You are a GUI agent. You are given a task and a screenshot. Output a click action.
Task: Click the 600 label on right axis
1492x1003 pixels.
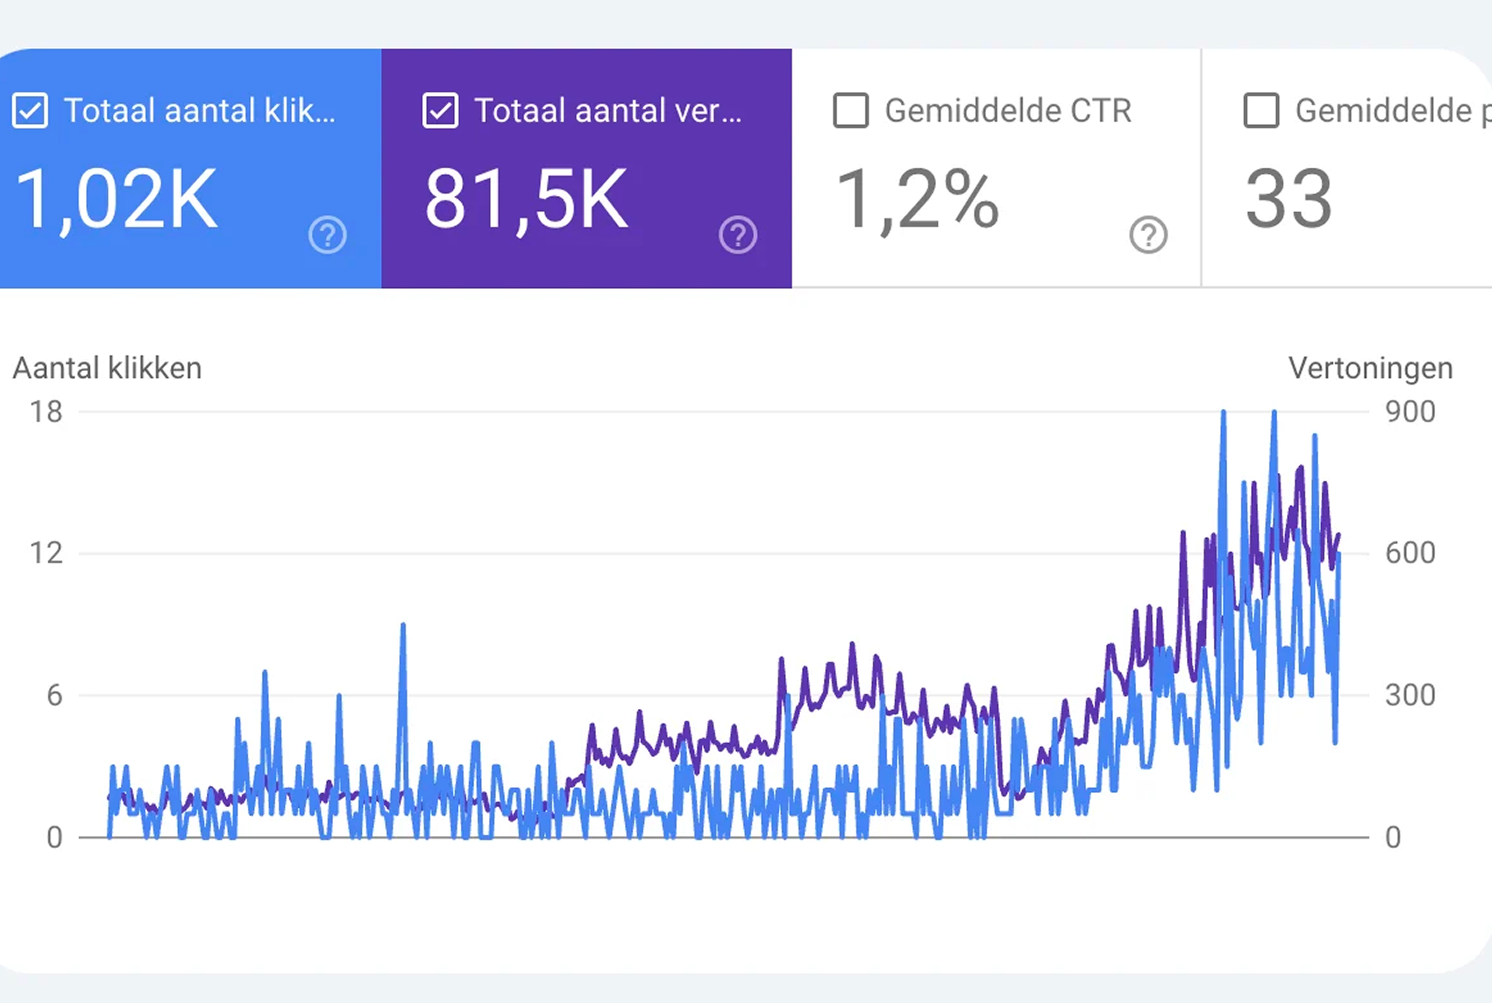pyautogui.click(x=1410, y=553)
